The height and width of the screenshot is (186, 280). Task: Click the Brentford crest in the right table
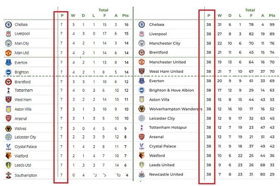[142, 52]
